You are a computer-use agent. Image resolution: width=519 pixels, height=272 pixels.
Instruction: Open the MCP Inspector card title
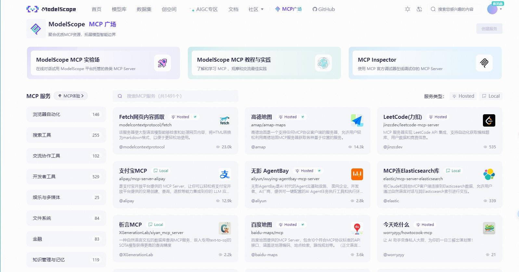click(377, 60)
